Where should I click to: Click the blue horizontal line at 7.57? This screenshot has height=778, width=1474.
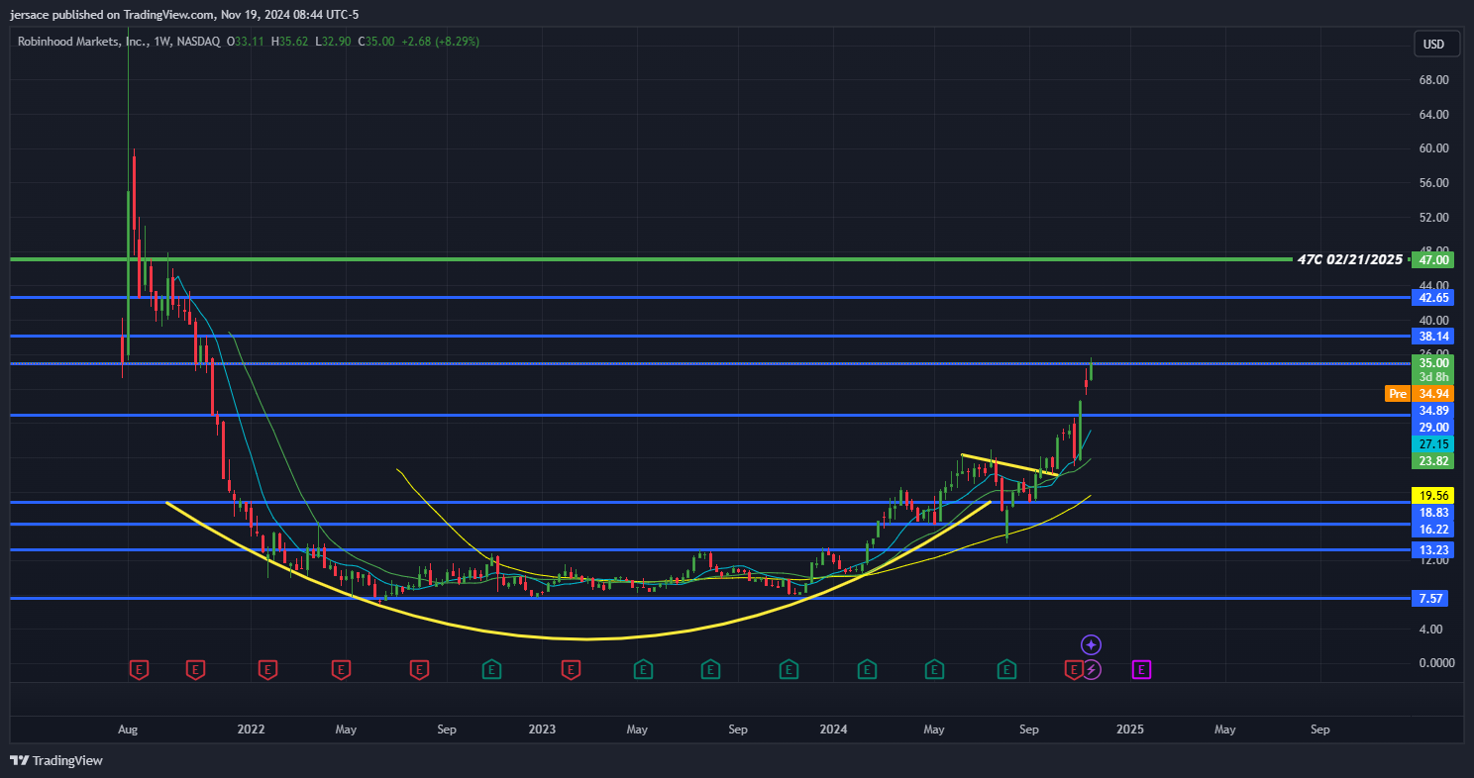pyautogui.click(x=710, y=599)
